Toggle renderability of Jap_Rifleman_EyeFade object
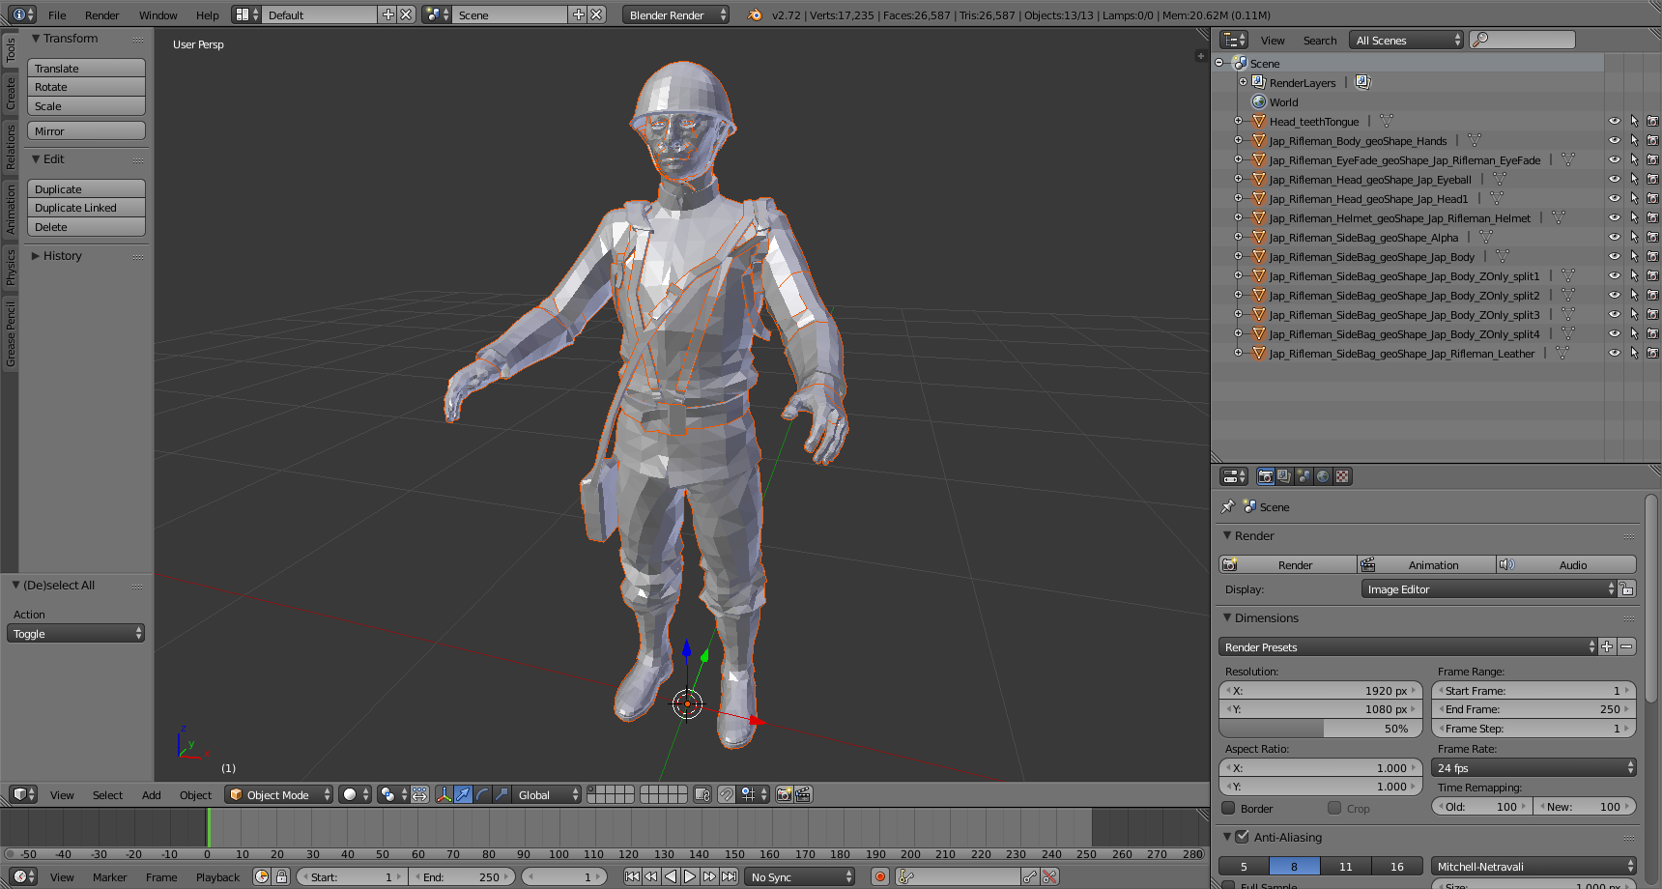Image resolution: width=1662 pixels, height=889 pixels. 1652,159
